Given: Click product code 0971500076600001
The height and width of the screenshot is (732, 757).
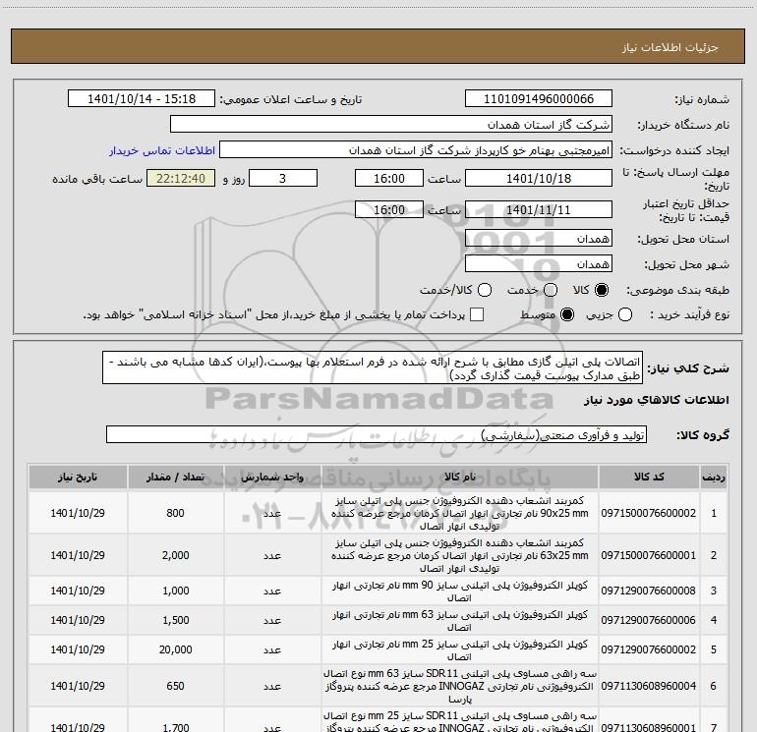Looking at the screenshot, I should [x=649, y=555].
